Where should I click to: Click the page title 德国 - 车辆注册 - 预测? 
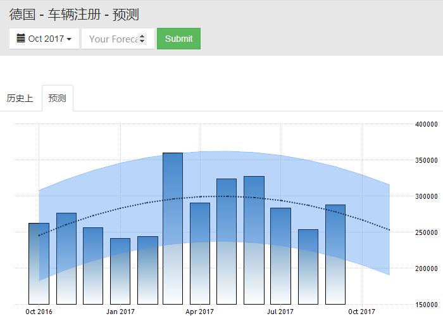[x=74, y=14]
